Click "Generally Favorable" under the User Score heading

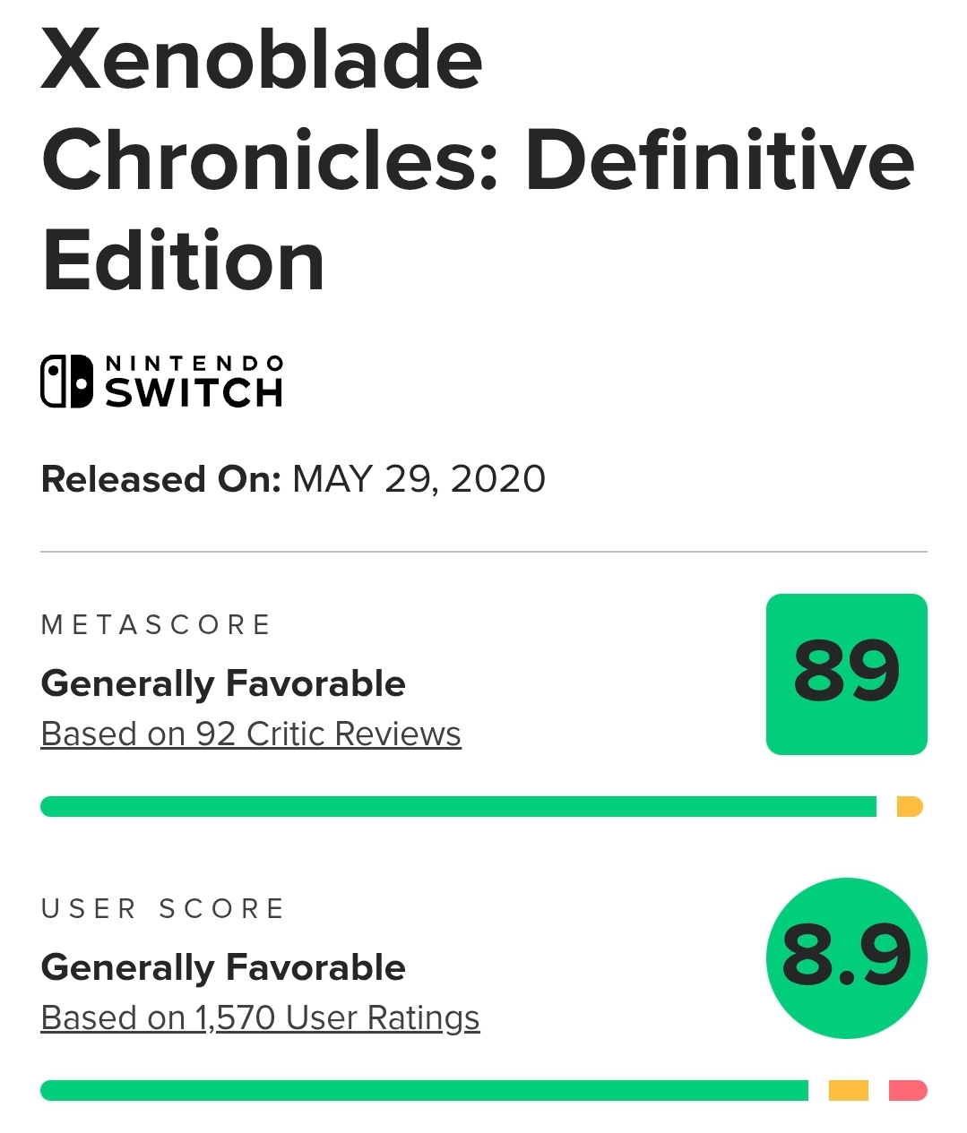coord(223,967)
